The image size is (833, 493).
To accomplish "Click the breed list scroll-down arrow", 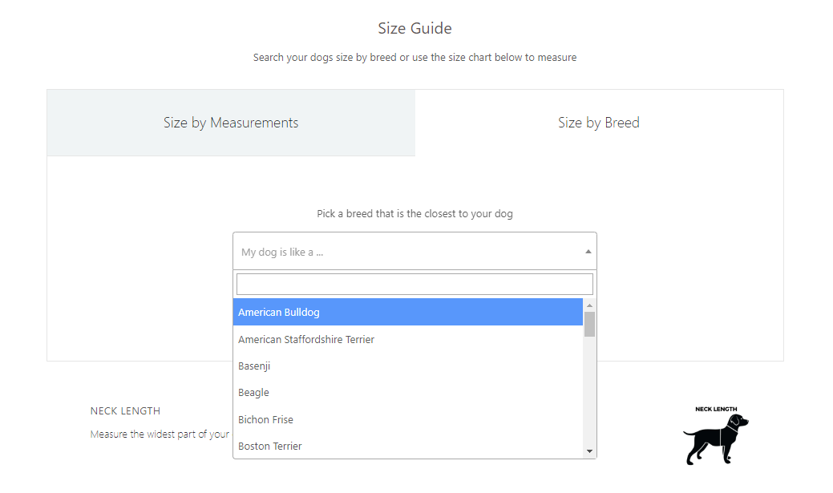I will tap(590, 451).
